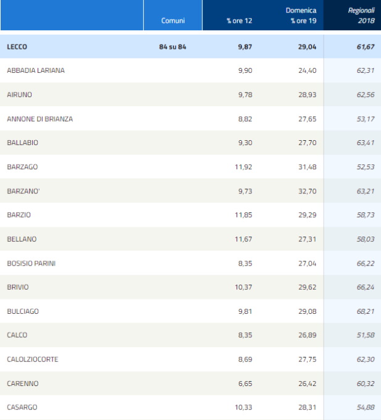Click the 84 su 84 count cell
Screen dimensions: 381x420
(172, 47)
